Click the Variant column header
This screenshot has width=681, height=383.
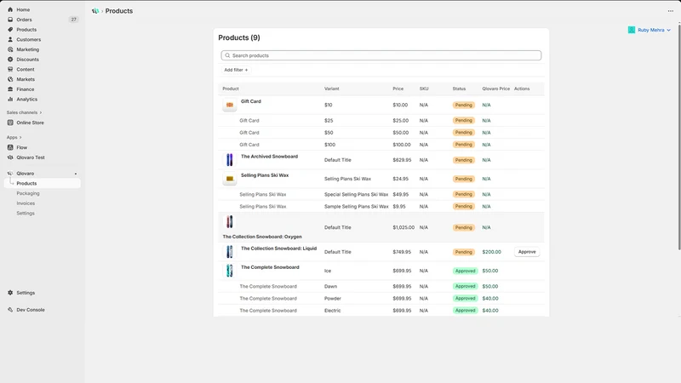click(331, 89)
